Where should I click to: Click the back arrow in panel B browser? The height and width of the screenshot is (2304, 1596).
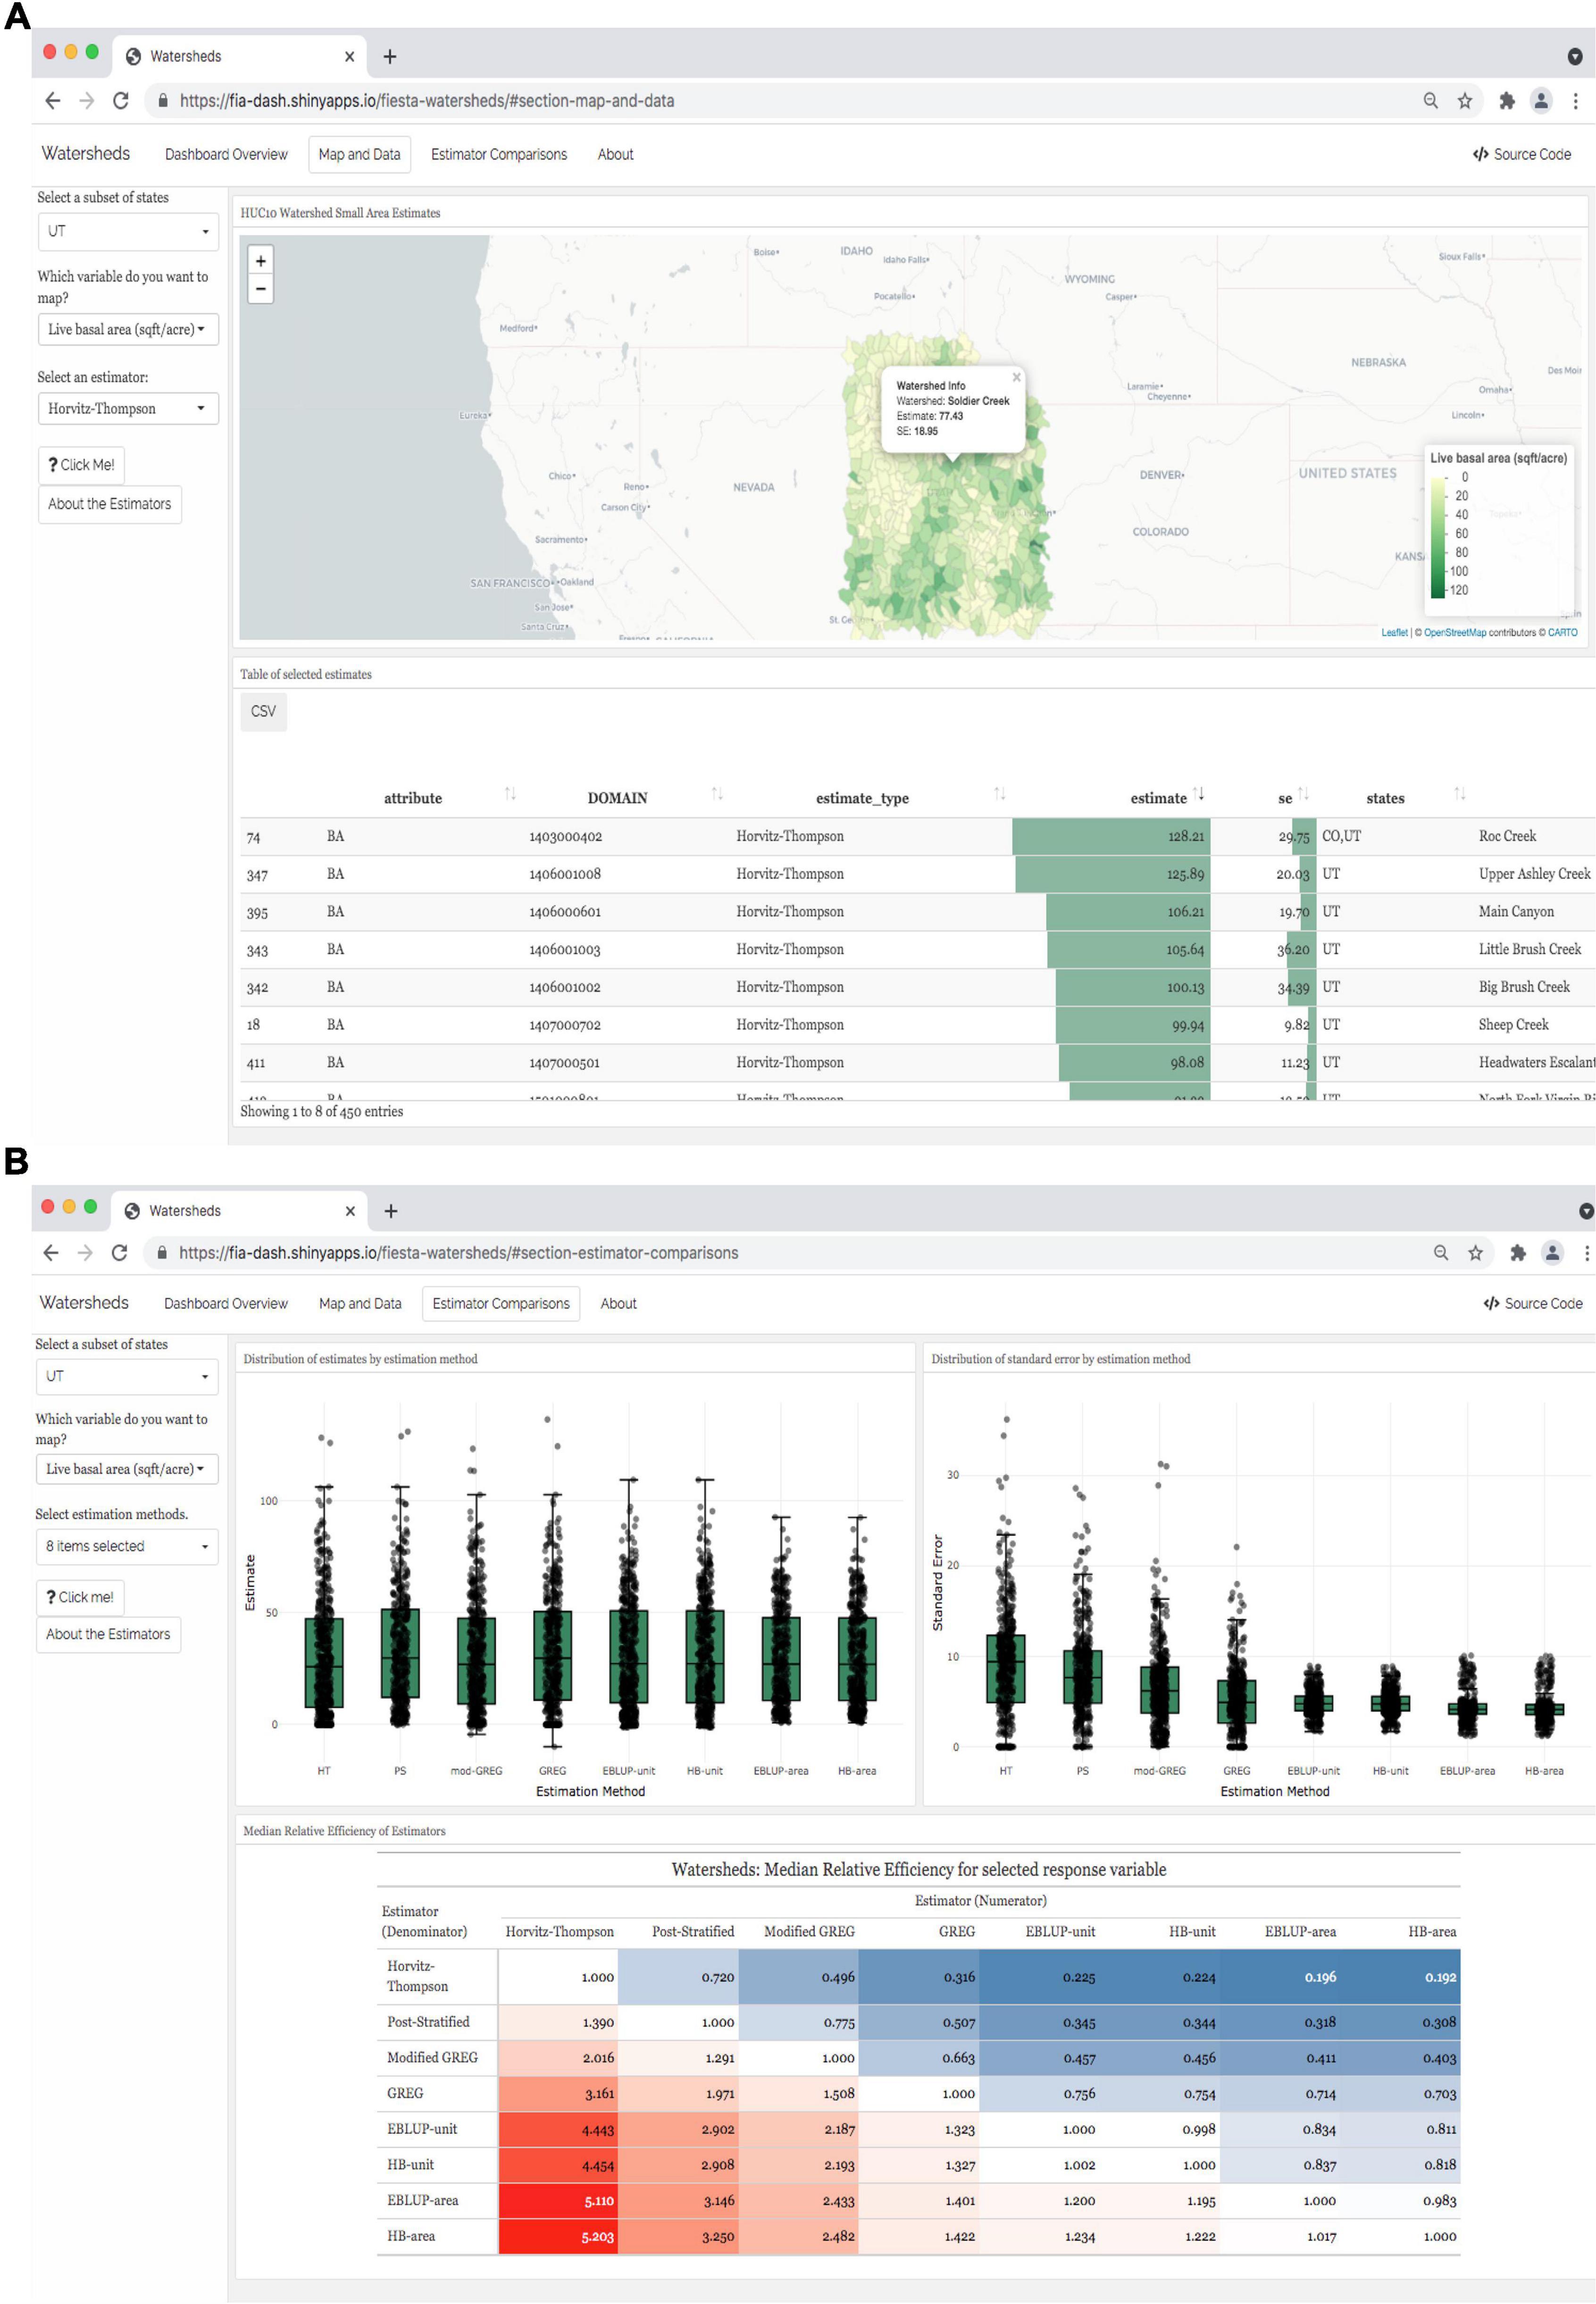51,1253
